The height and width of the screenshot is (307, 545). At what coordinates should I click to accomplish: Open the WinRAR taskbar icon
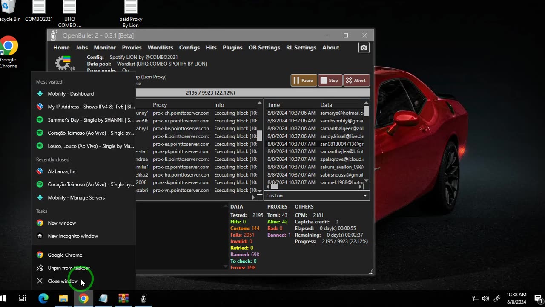point(123,299)
